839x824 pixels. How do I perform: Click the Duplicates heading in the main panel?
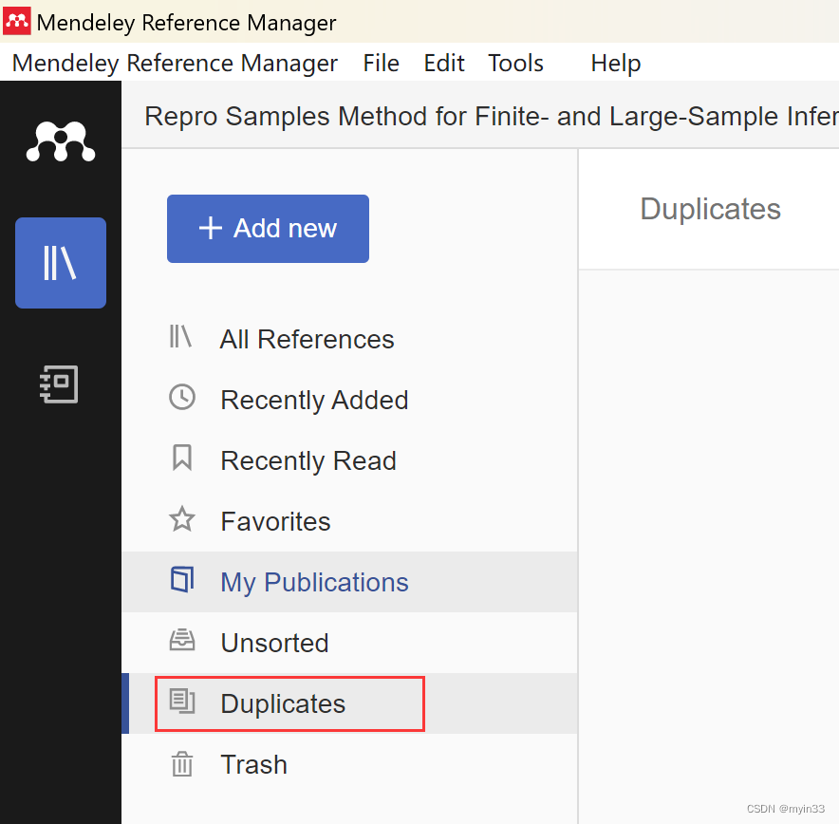[x=711, y=209]
